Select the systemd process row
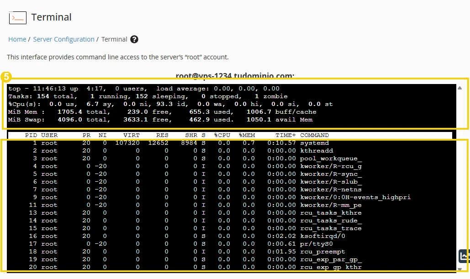The height and width of the screenshot is (279, 470). (x=183, y=142)
